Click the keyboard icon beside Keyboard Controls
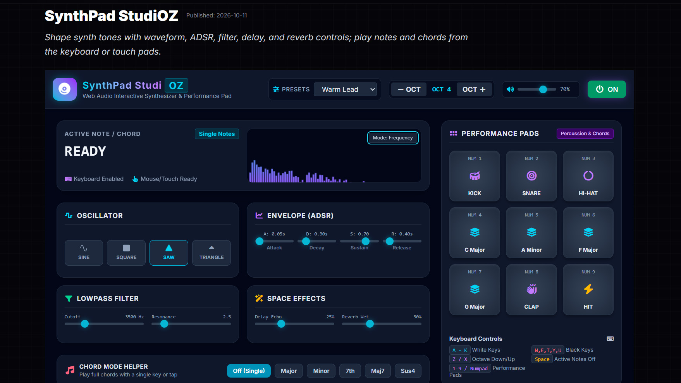Viewport: 681px width, 383px height. (610, 338)
